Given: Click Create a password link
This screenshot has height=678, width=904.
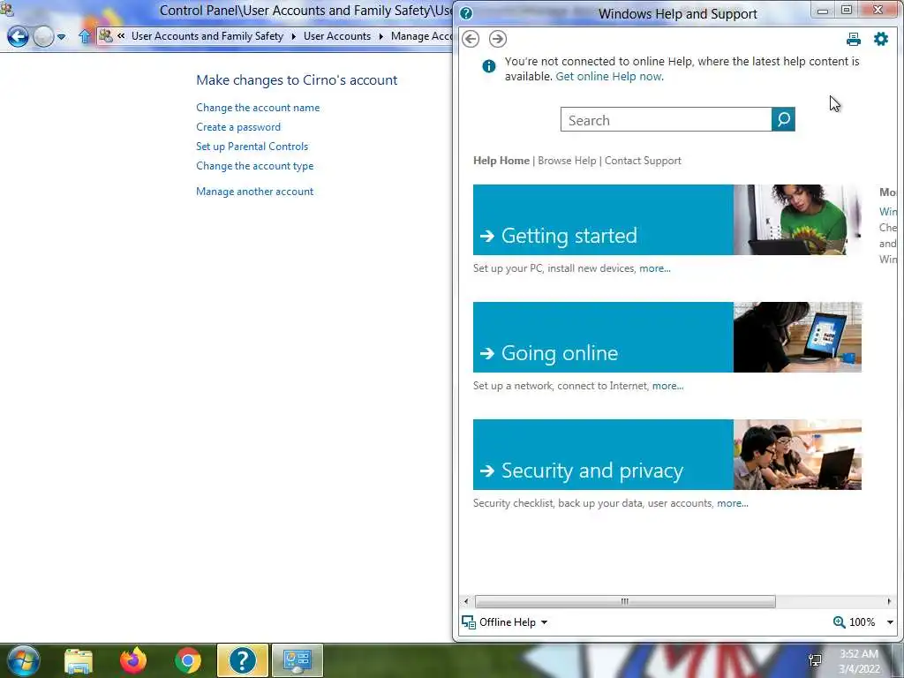Looking at the screenshot, I should point(238,127).
